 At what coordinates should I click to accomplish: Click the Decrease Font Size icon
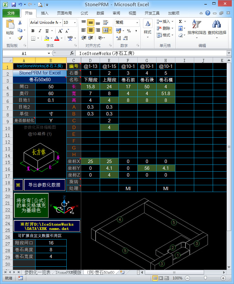(67, 31)
